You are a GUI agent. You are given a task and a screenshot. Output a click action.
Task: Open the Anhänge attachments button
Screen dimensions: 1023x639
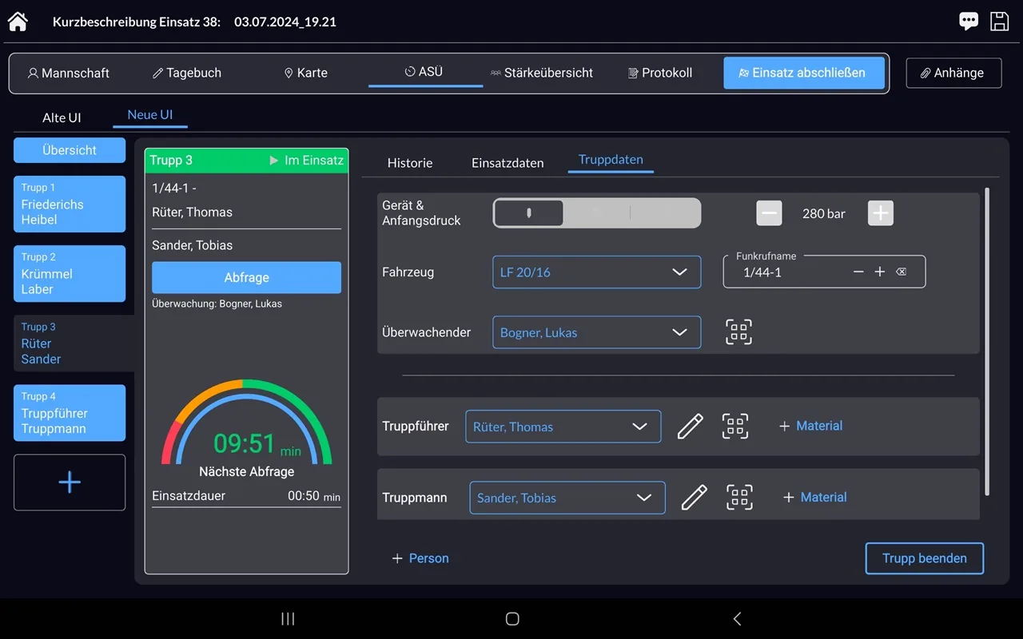953,73
